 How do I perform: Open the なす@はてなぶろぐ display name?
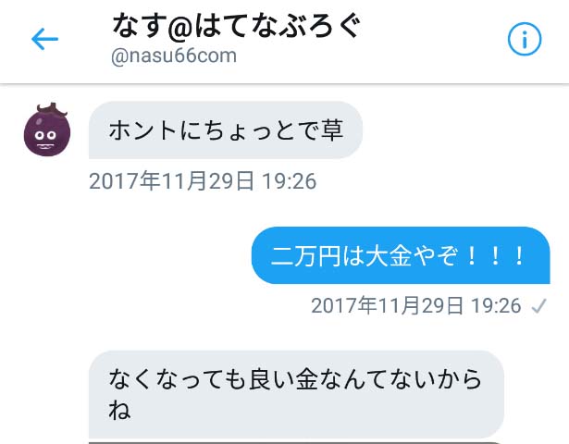(237, 25)
